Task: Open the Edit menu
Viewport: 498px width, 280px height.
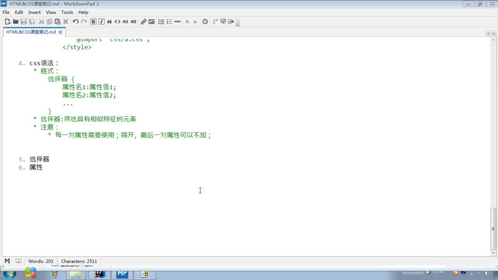Action: click(19, 12)
